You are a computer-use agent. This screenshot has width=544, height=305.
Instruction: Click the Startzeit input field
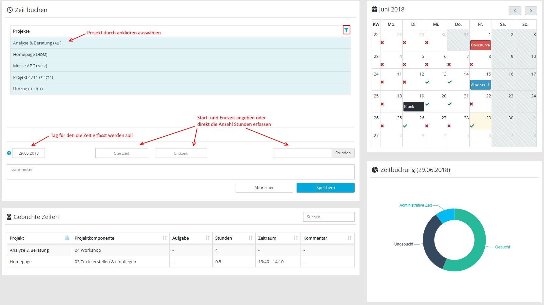pos(122,153)
